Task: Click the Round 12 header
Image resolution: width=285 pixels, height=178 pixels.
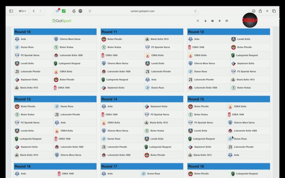Action: [229, 32]
